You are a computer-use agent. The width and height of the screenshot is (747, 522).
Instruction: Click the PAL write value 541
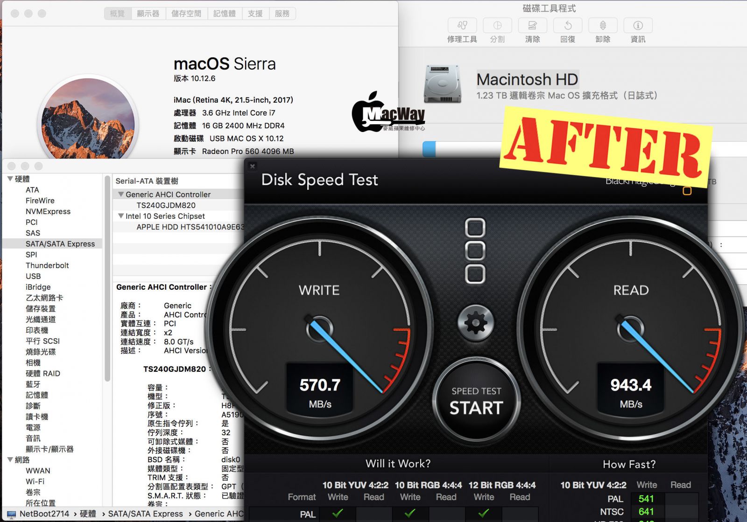[x=646, y=499]
